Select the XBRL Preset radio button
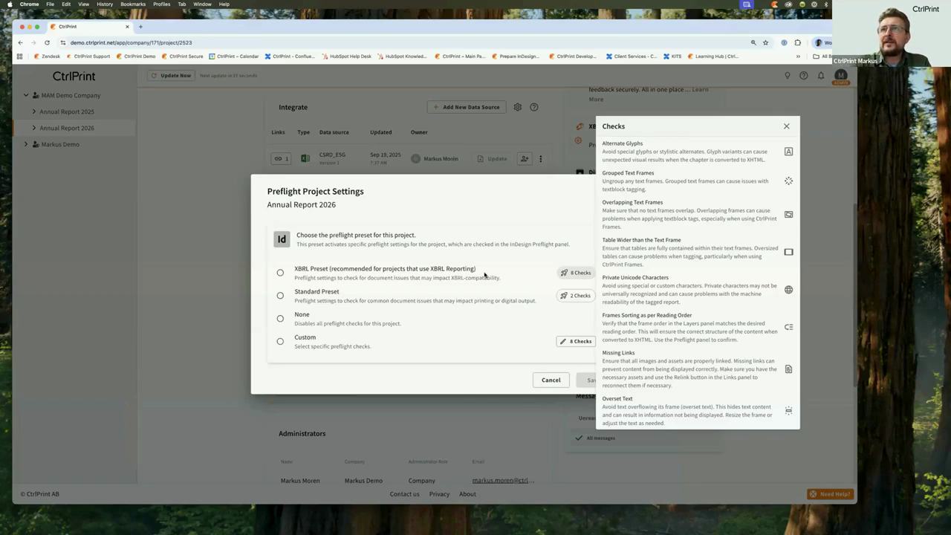Image resolution: width=951 pixels, height=535 pixels. coord(280,273)
